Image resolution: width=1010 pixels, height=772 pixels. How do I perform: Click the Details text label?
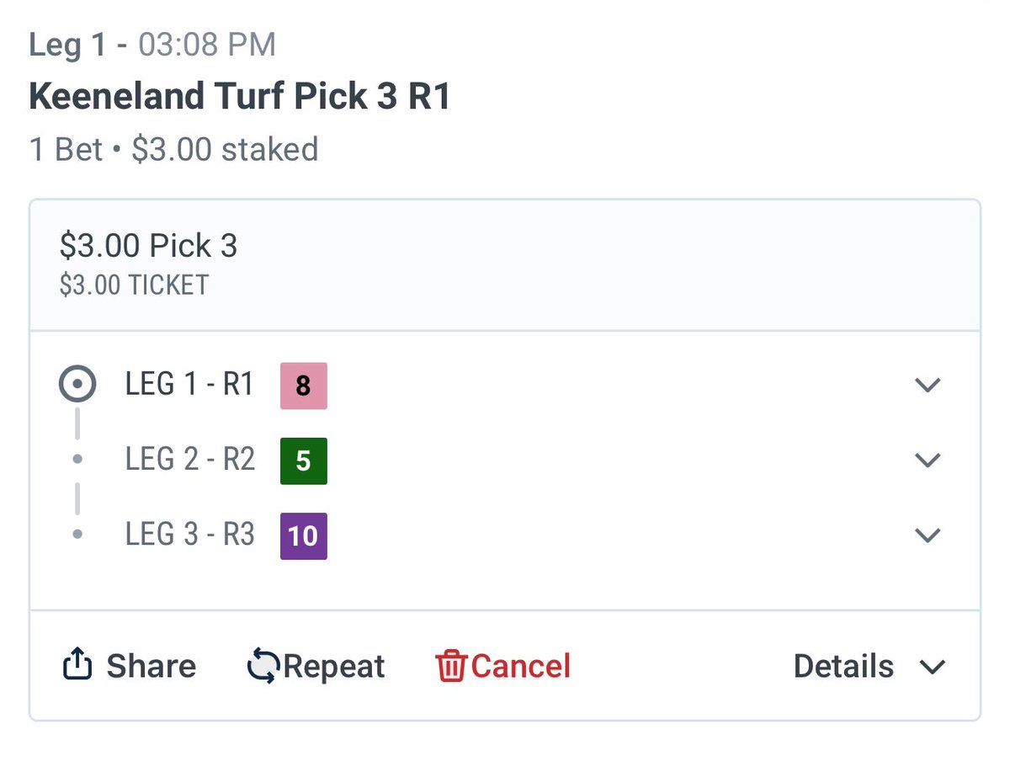tap(843, 666)
